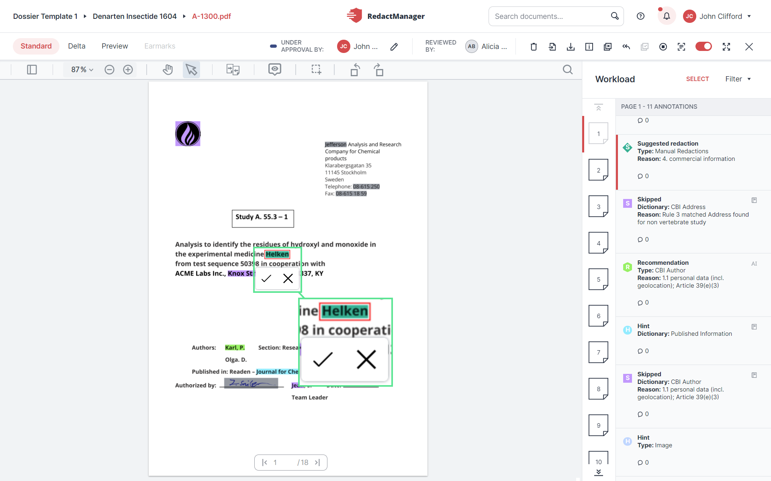Toggle the left sidebar panel icon
771x481 pixels.
32,70
